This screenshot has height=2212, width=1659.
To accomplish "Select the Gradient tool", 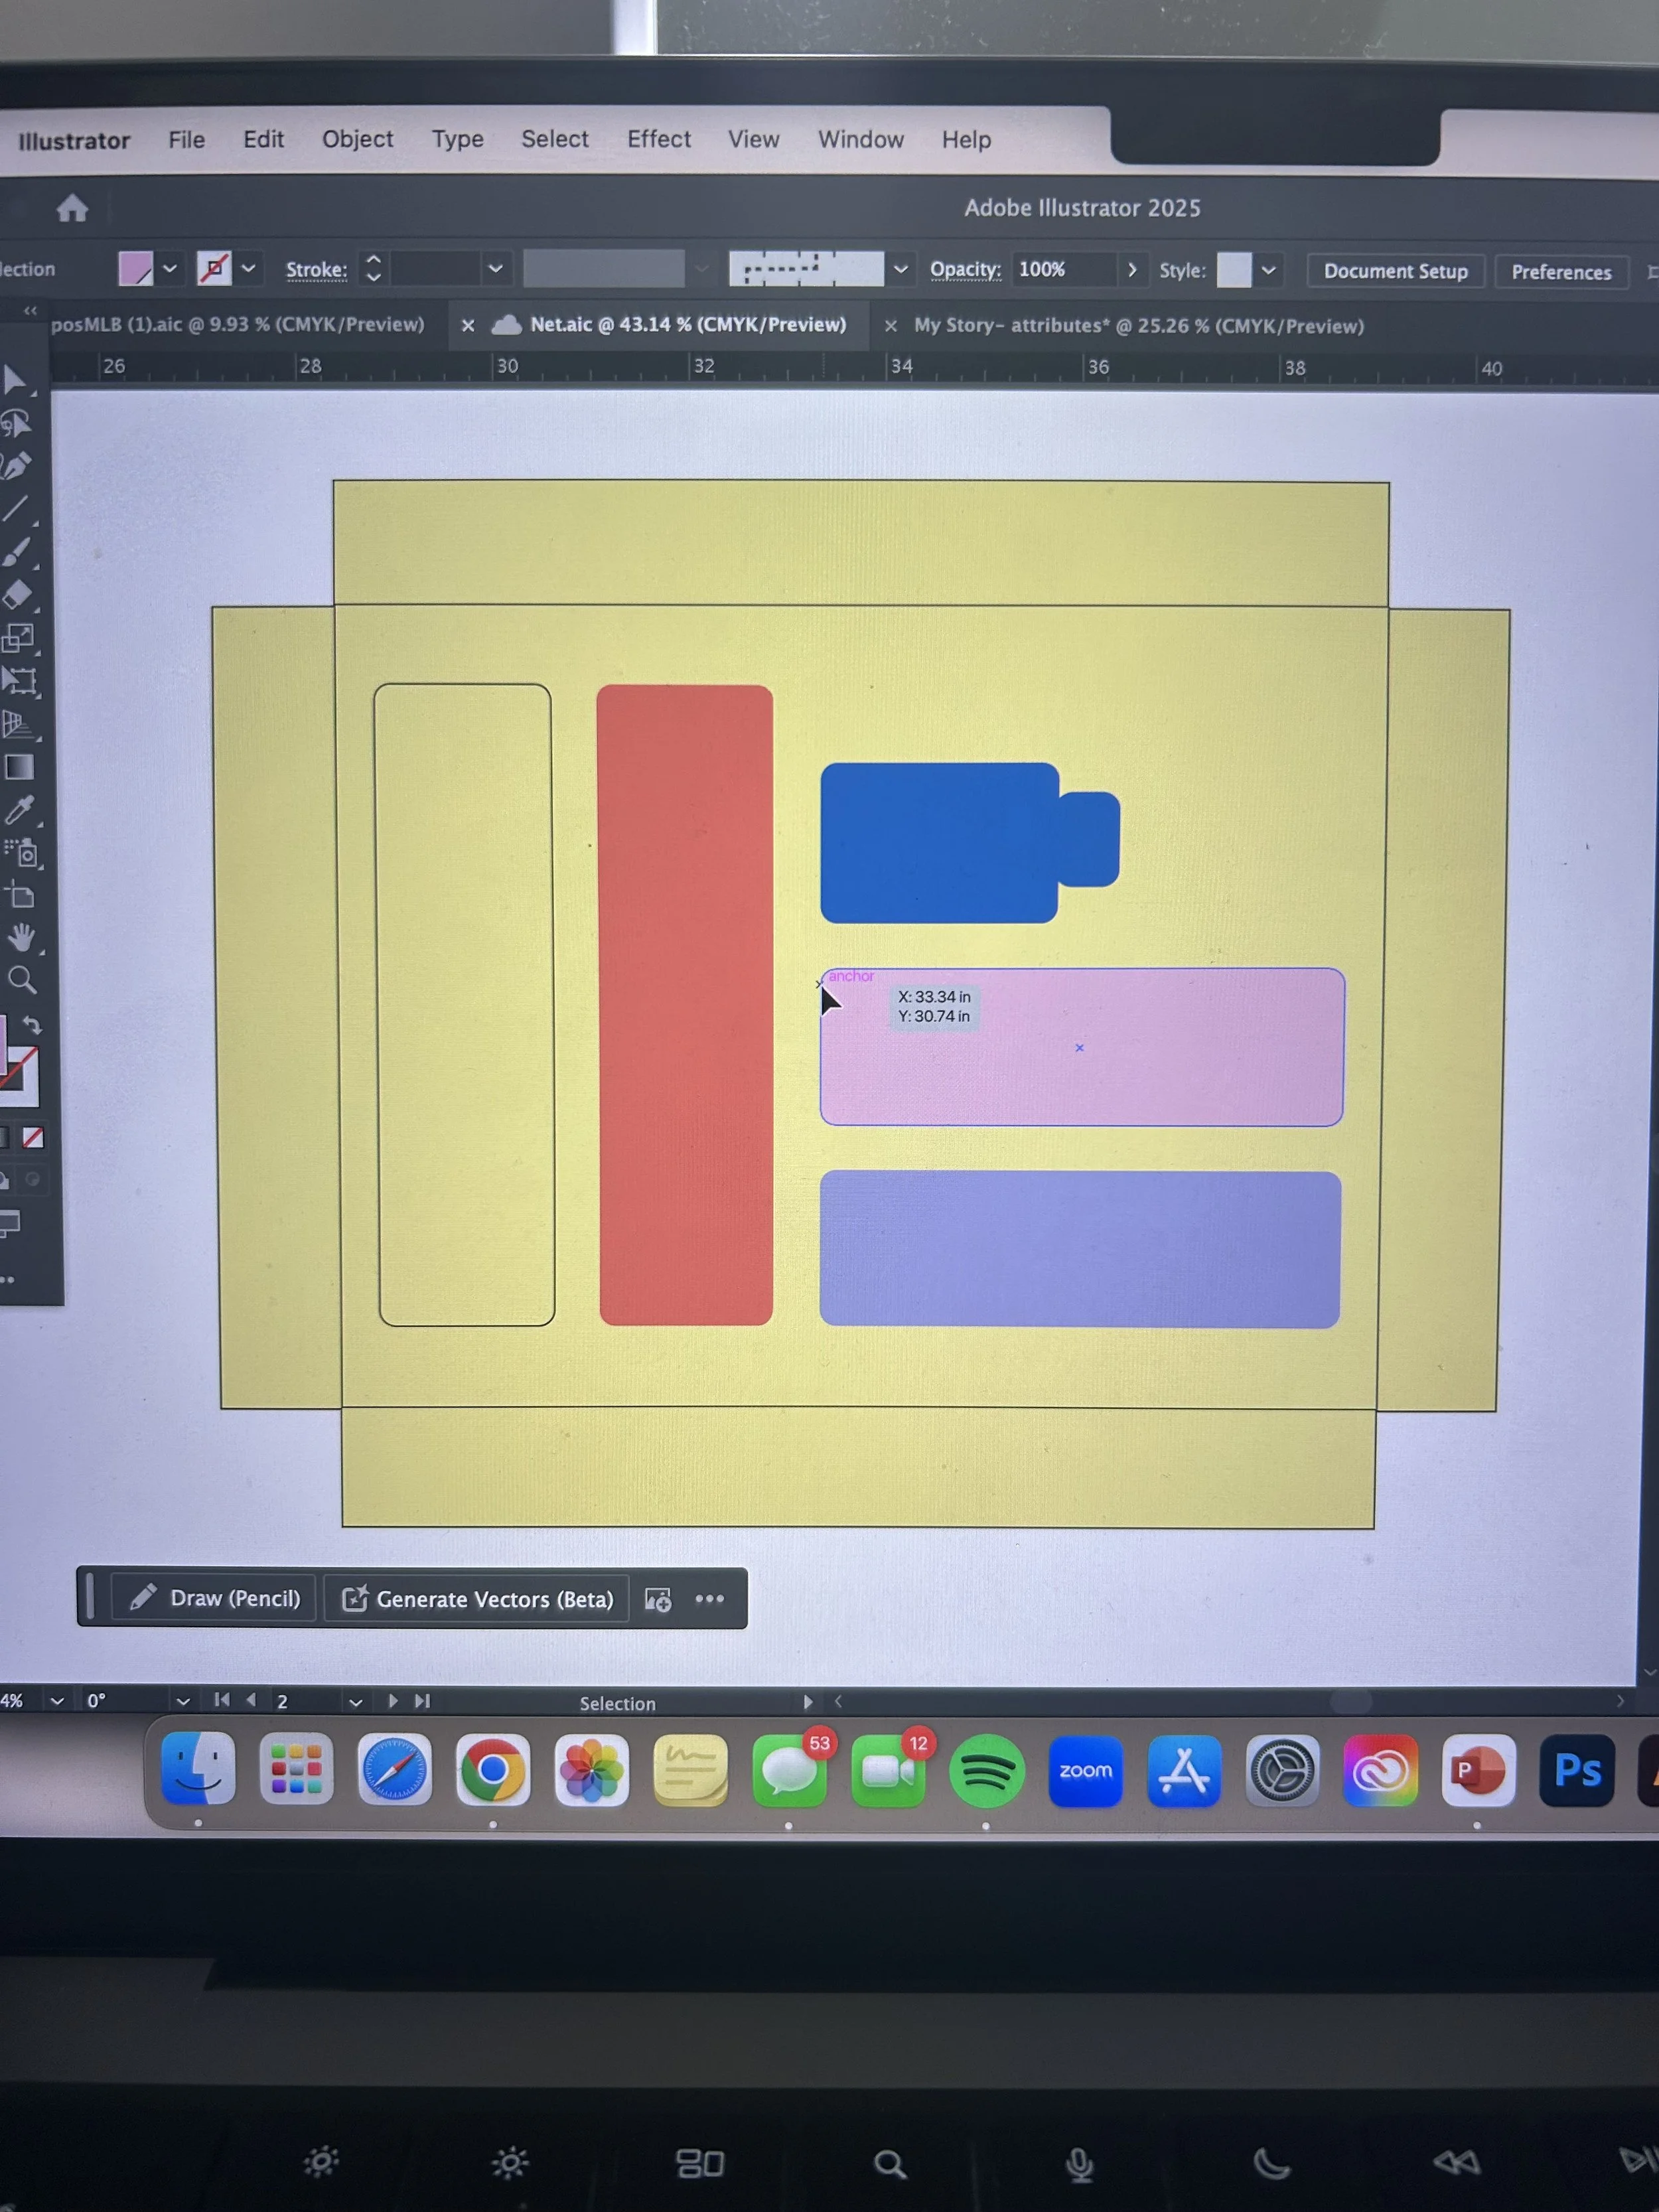I will click(19, 767).
